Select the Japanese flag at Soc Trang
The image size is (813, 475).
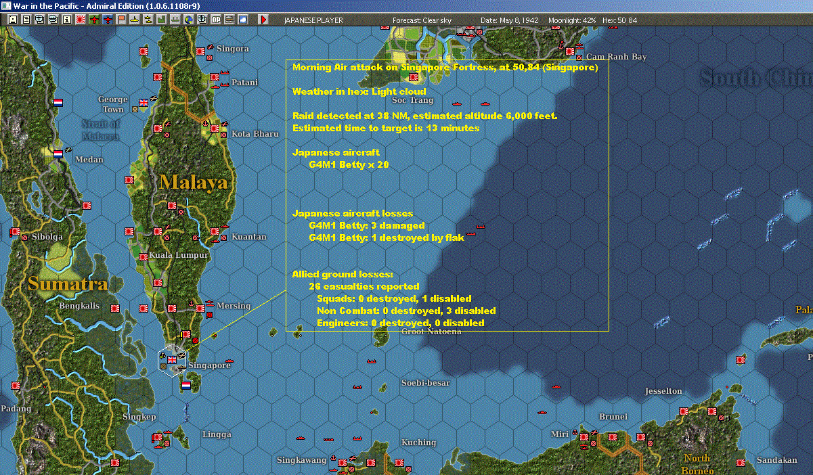tap(413, 78)
